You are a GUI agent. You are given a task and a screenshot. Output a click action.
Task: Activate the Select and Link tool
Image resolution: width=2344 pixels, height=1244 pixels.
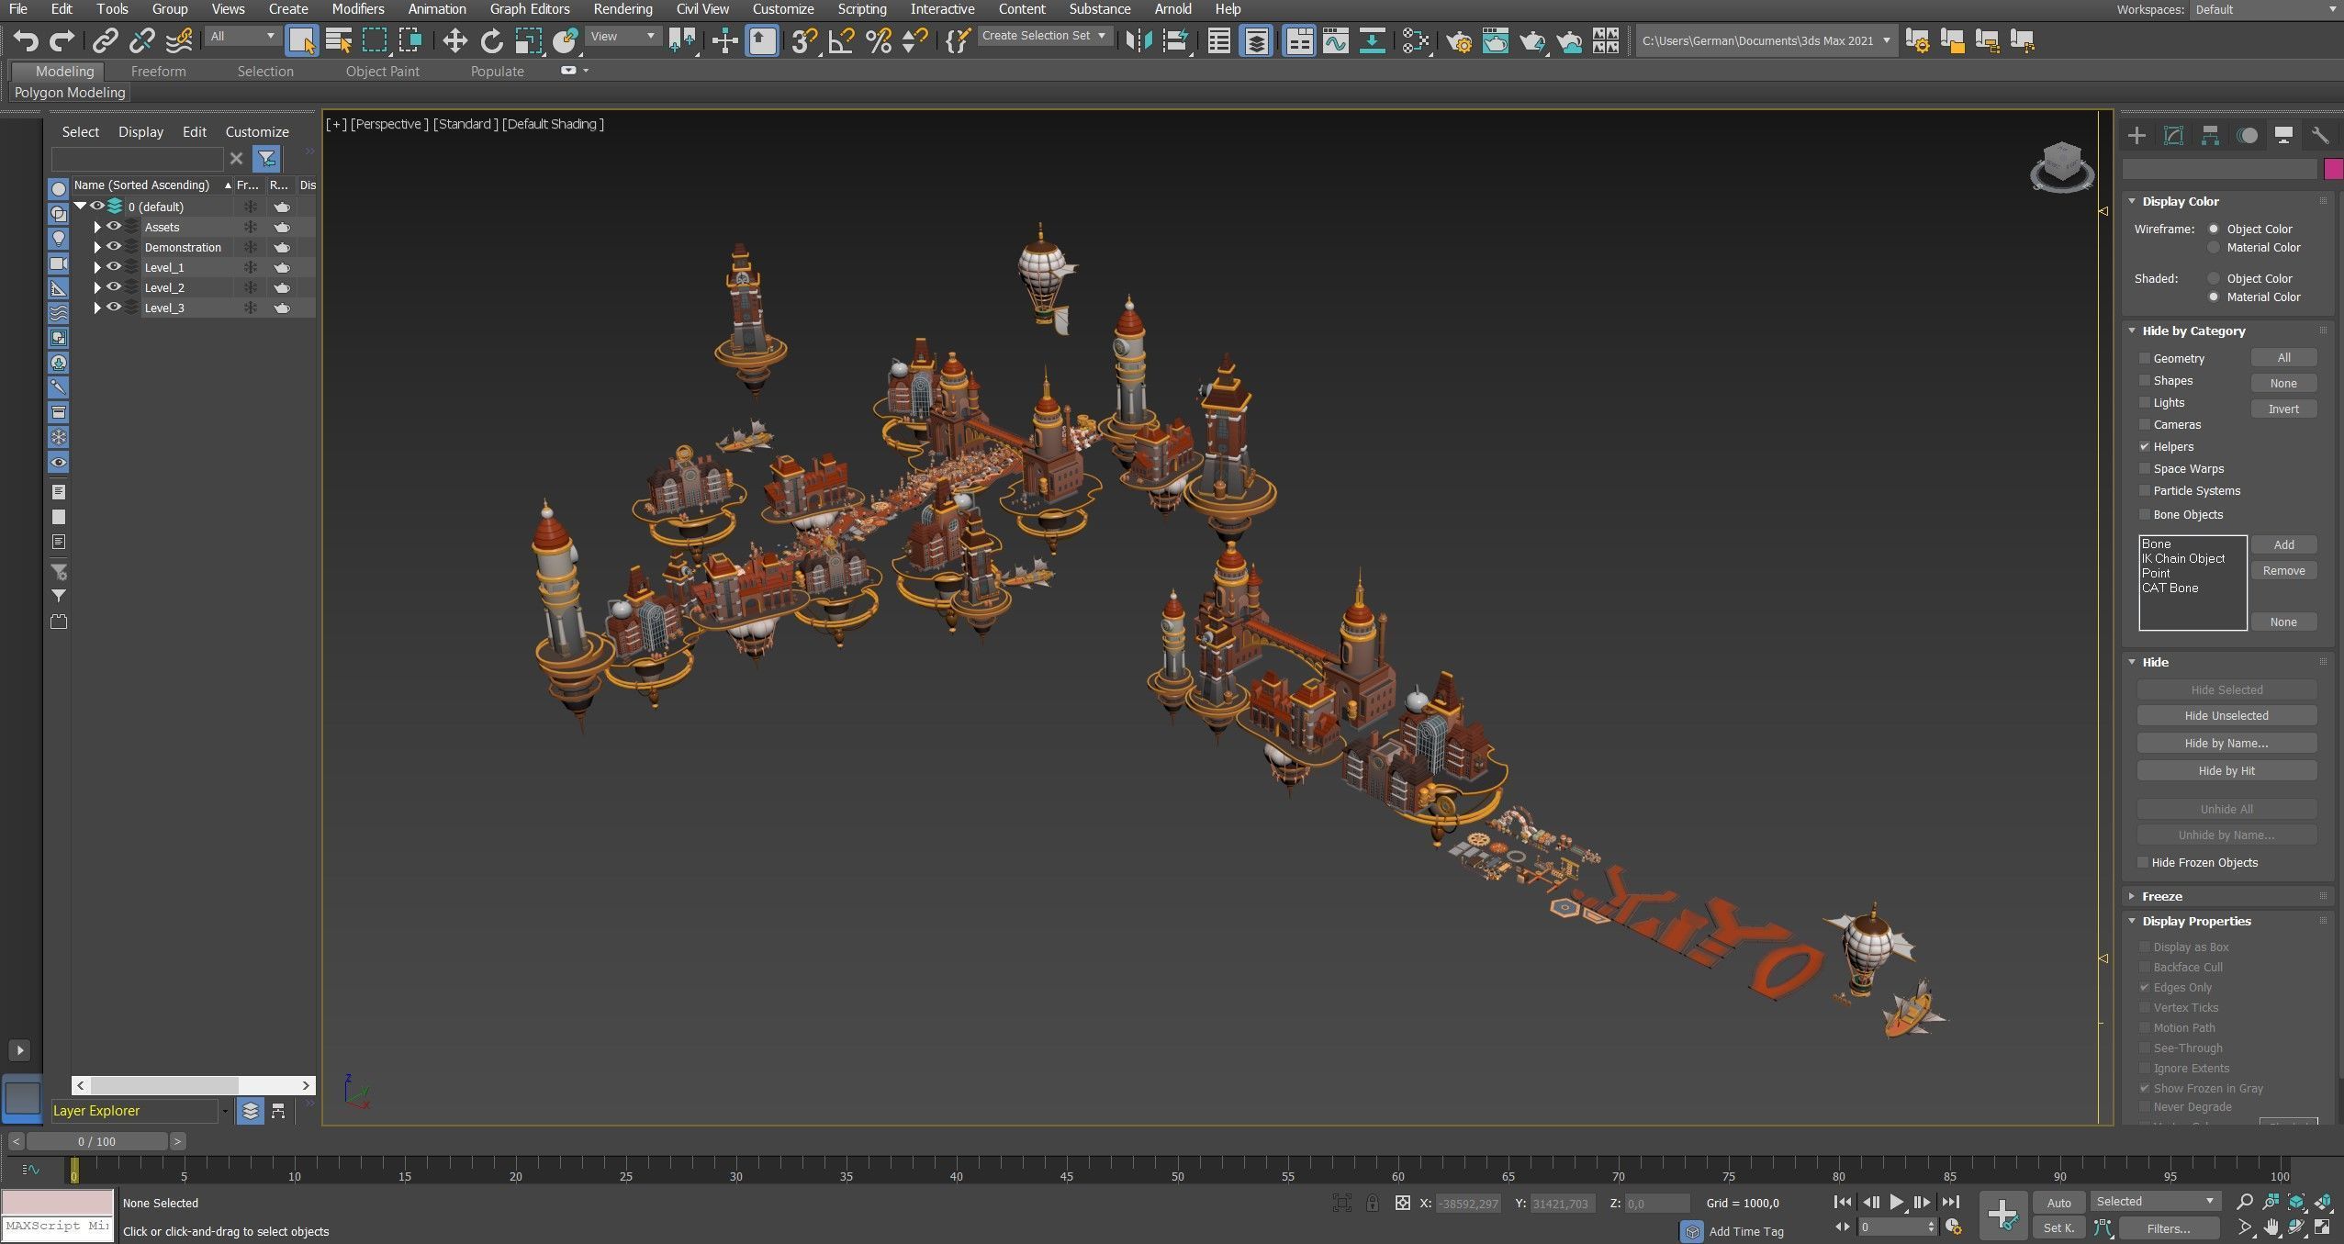(106, 40)
